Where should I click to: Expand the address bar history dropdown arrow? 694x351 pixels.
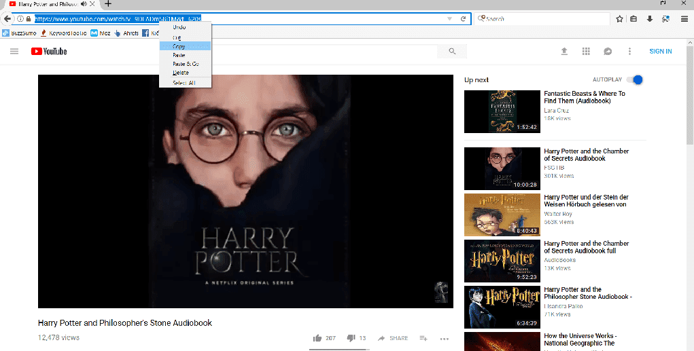point(450,19)
